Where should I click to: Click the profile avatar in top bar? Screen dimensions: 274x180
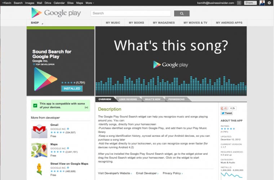[x=262, y=3]
